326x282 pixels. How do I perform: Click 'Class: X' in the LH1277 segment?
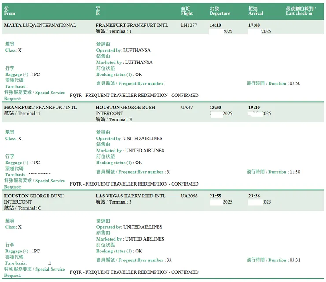pyautogui.click(x=13, y=50)
